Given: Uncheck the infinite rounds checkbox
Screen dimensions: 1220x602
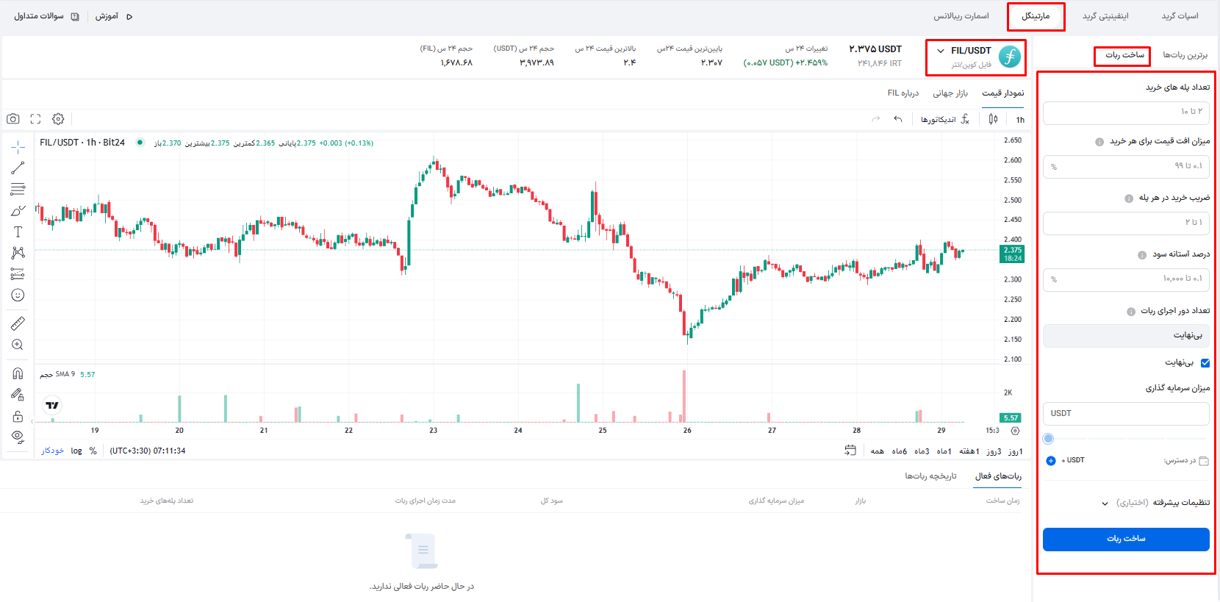Looking at the screenshot, I should point(1205,362).
